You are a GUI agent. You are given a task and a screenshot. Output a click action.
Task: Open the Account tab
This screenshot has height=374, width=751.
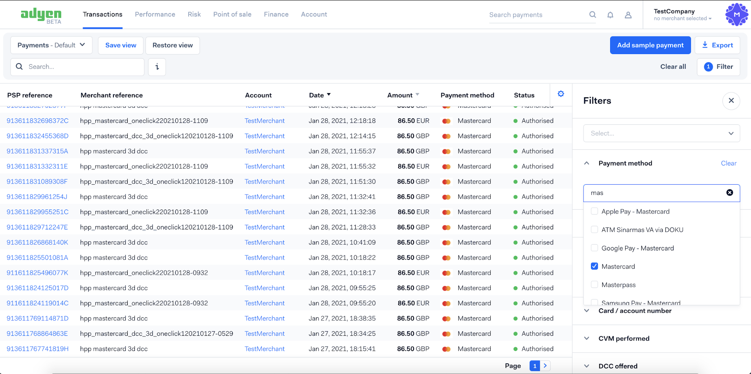[x=314, y=14]
